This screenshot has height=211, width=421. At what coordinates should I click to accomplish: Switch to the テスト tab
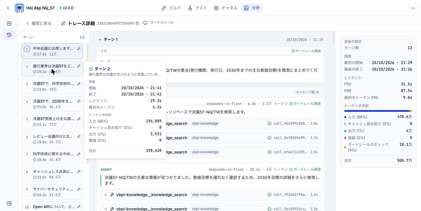(x=197, y=8)
